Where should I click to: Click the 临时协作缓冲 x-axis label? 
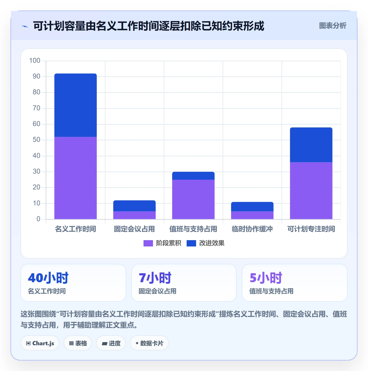point(252,229)
